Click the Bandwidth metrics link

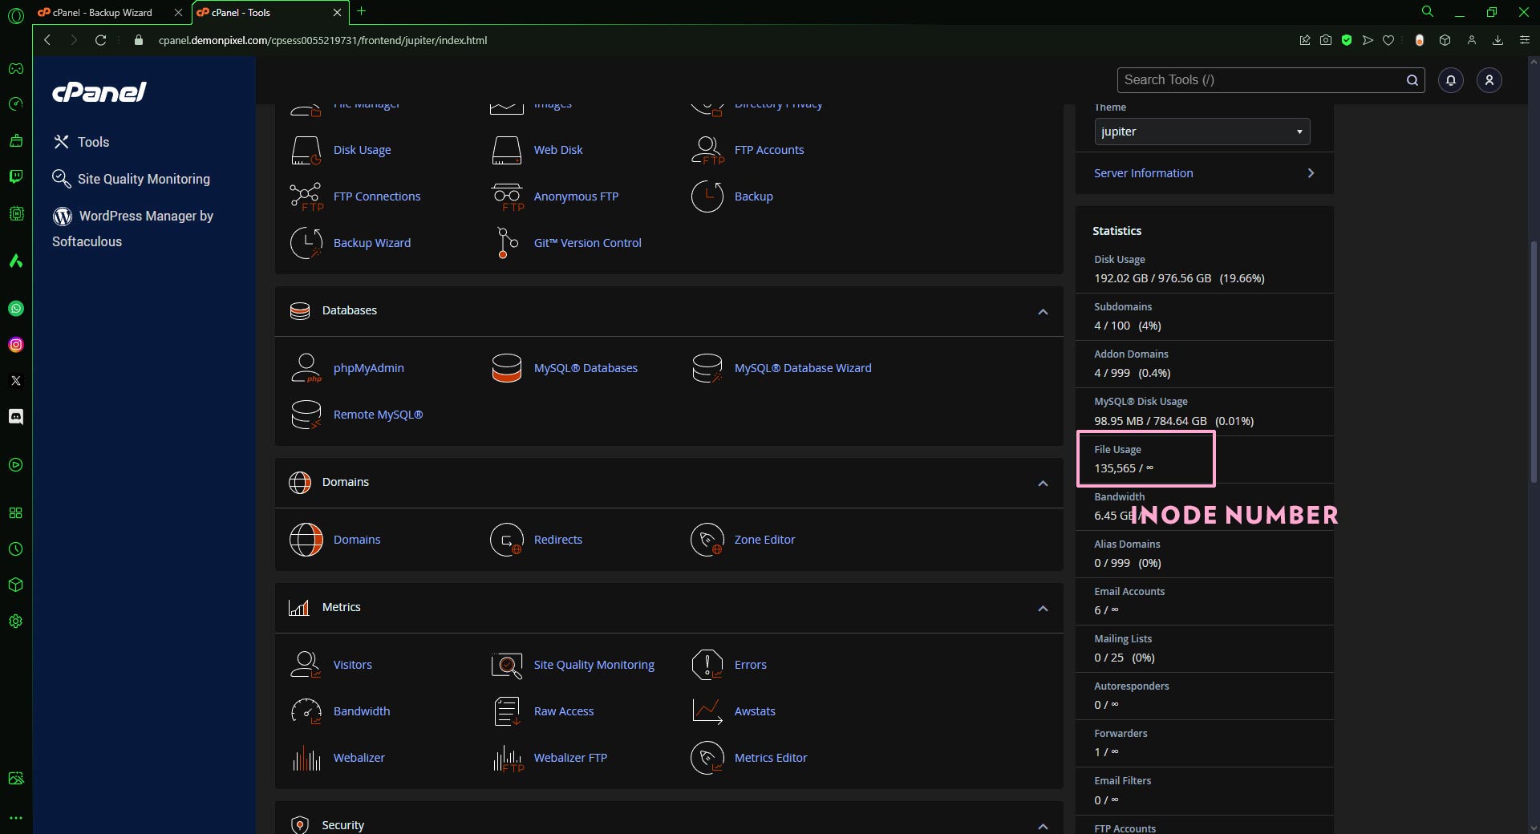[x=362, y=711]
